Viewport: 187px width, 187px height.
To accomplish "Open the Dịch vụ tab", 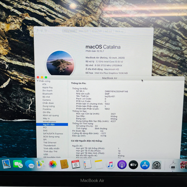I will [x=119, y=31].
